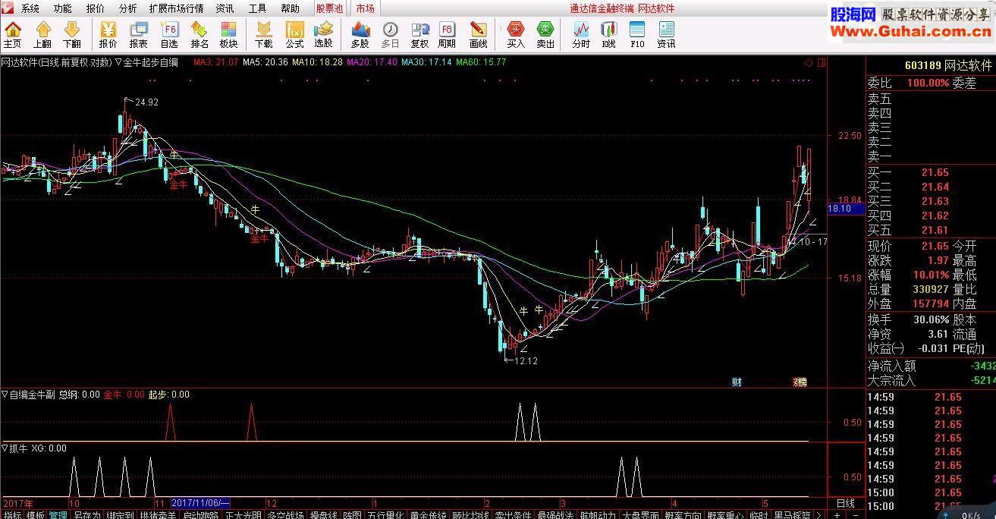
Task: Open the F10 company info icon
Action: [637, 35]
